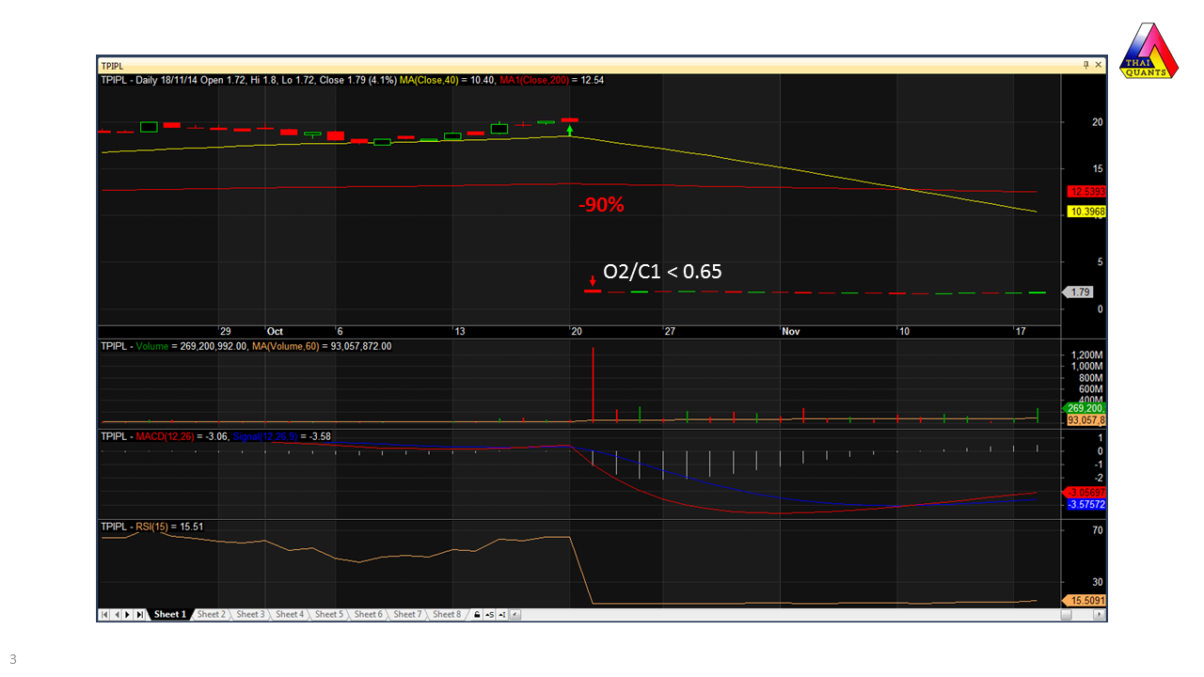Select the Sheet 8 tab
The height and width of the screenshot is (677, 1204).
[x=446, y=614]
